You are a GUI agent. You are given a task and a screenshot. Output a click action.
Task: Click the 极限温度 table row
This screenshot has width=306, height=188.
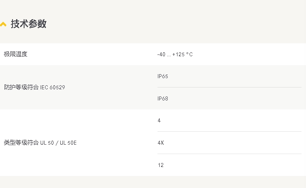[153, 54]
